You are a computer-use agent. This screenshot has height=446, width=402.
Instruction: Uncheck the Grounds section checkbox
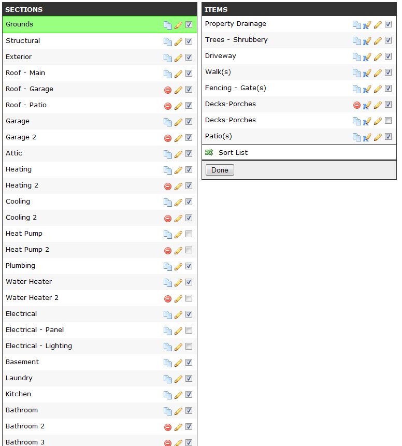[189, 25]
